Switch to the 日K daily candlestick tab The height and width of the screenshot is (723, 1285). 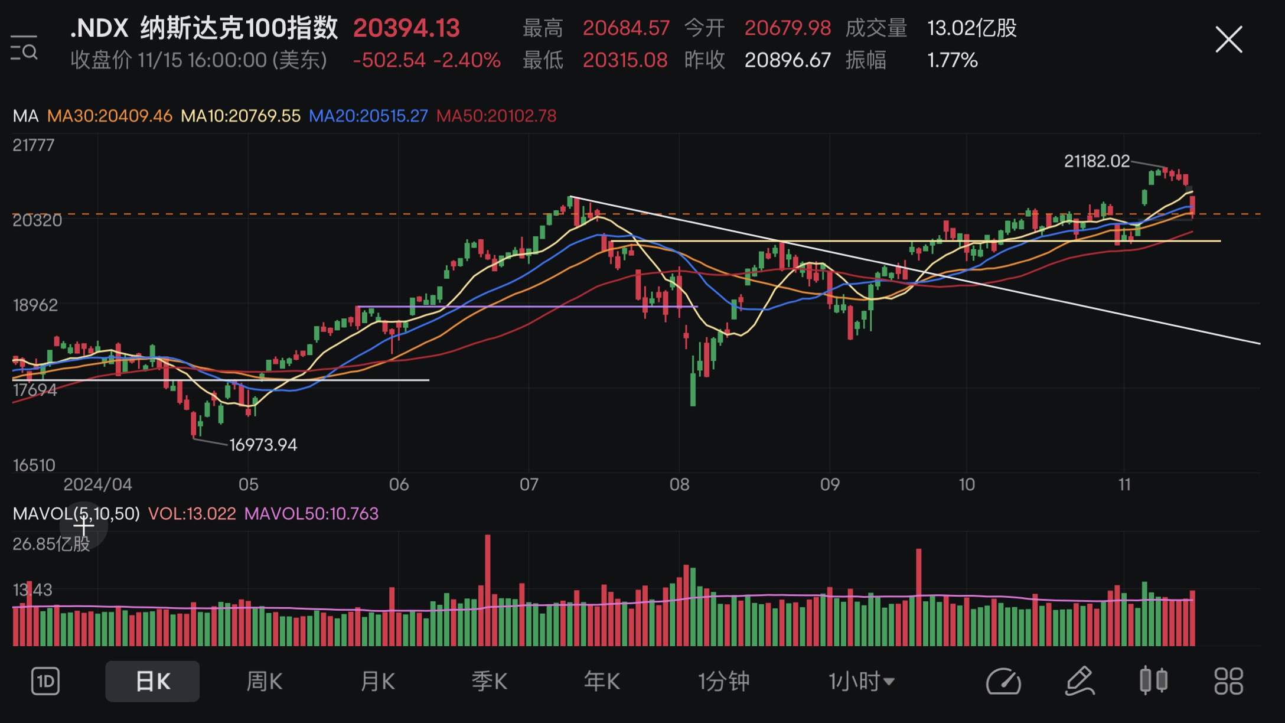tap(152, 681)
